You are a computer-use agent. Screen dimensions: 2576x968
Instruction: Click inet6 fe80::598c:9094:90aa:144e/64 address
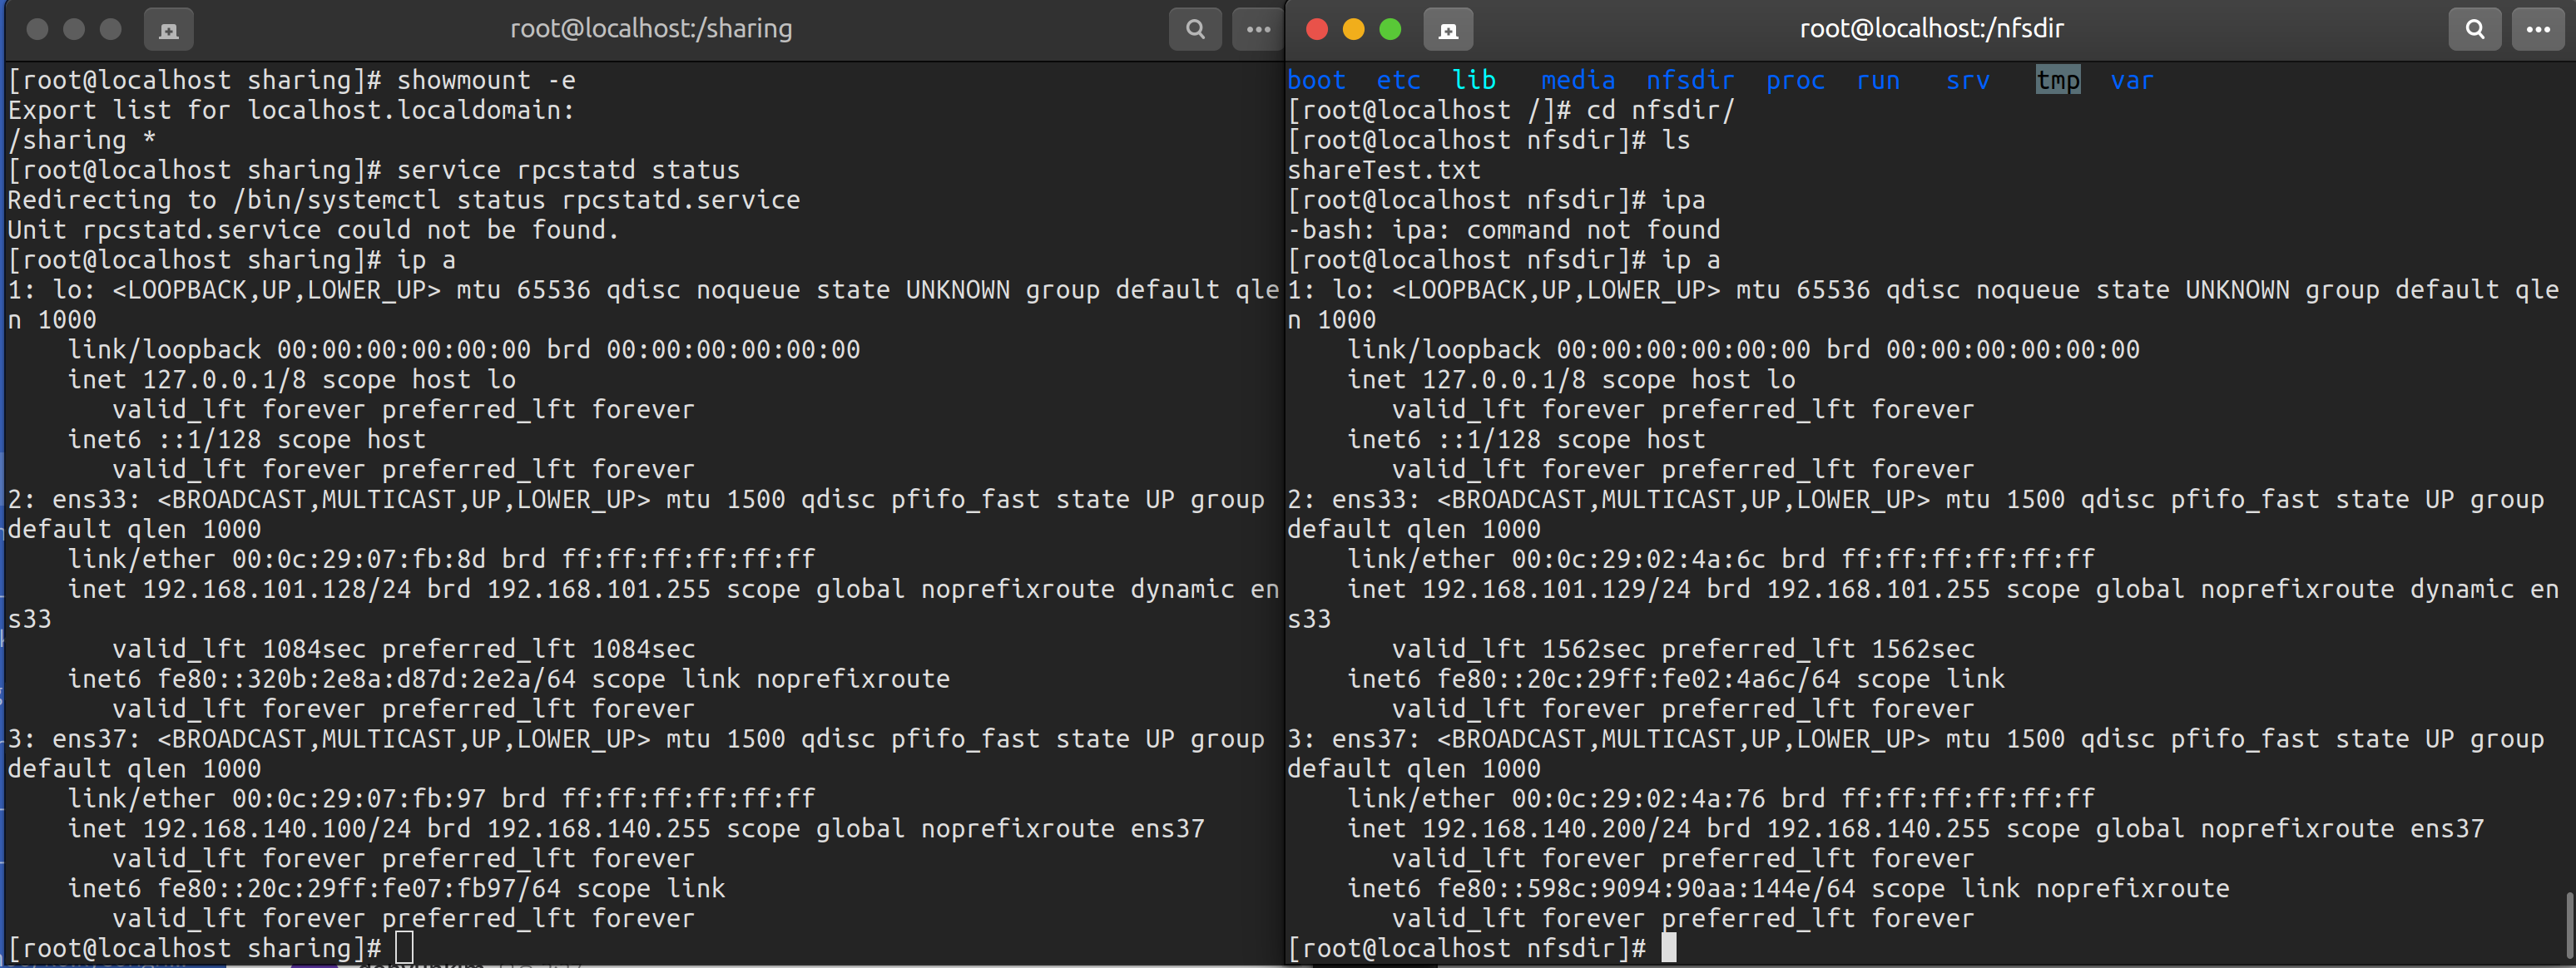click(1646, 889)
